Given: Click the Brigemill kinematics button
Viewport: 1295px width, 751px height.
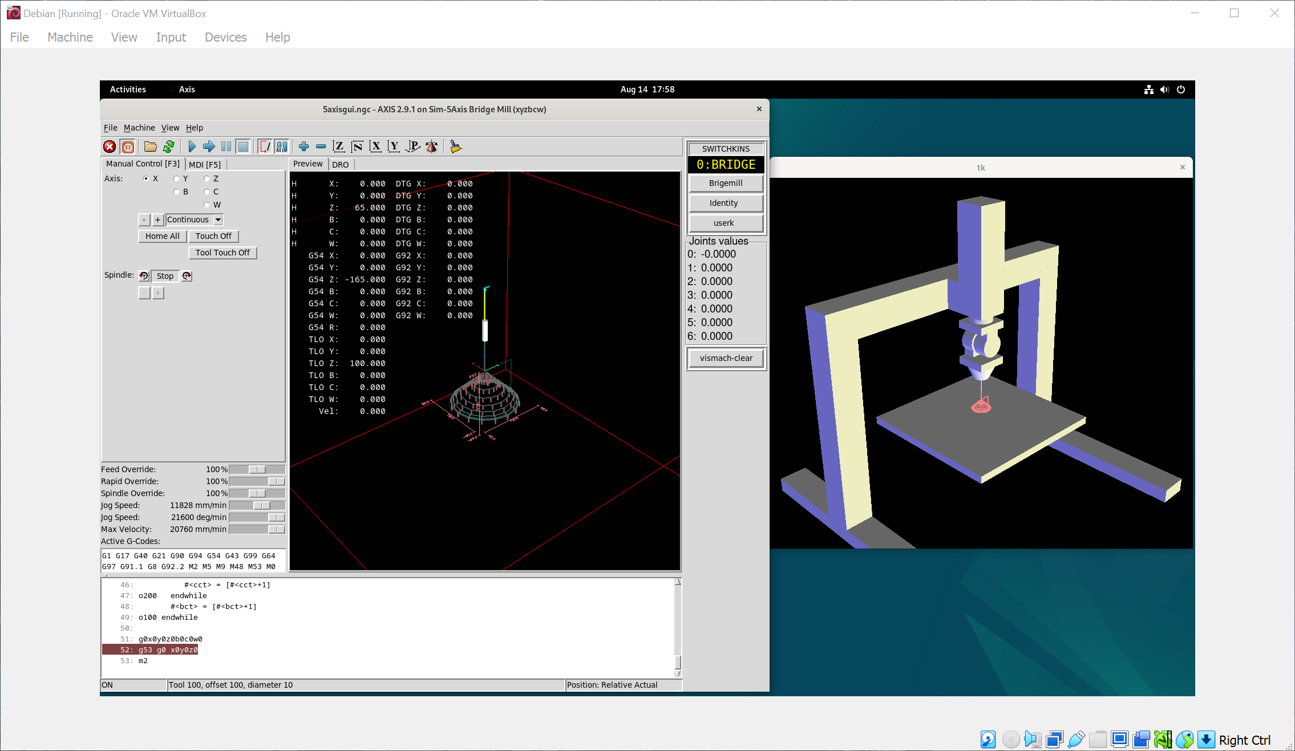Looking at the screenshot, I should (x=726, y=183).
